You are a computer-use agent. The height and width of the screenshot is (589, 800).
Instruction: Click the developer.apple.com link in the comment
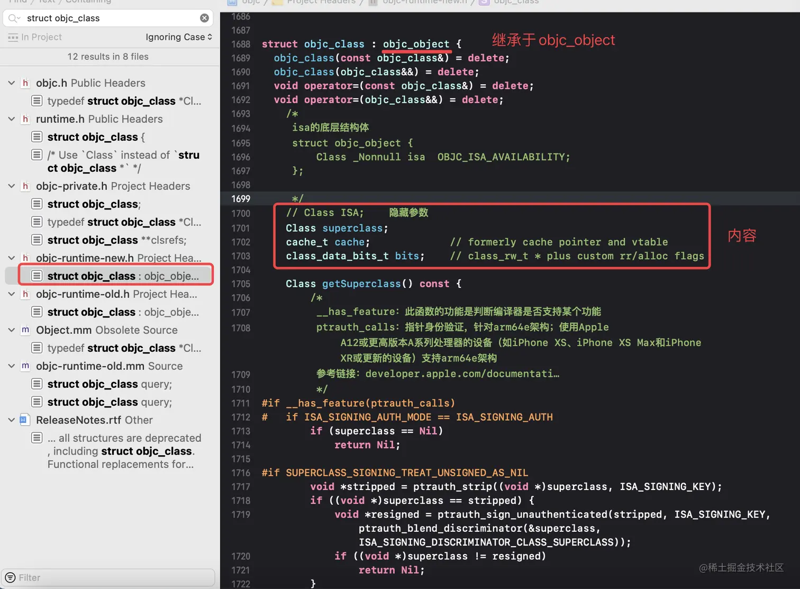pos(462,374)
